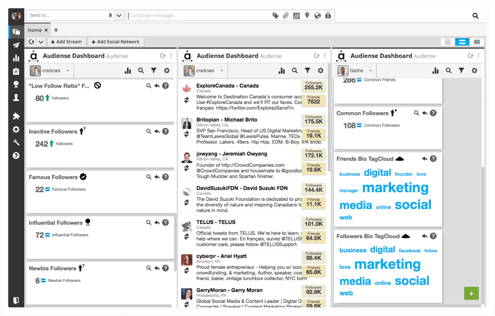Click the Add Stream button
This screenshot has height=316, width=495.
tap(67, 42)
